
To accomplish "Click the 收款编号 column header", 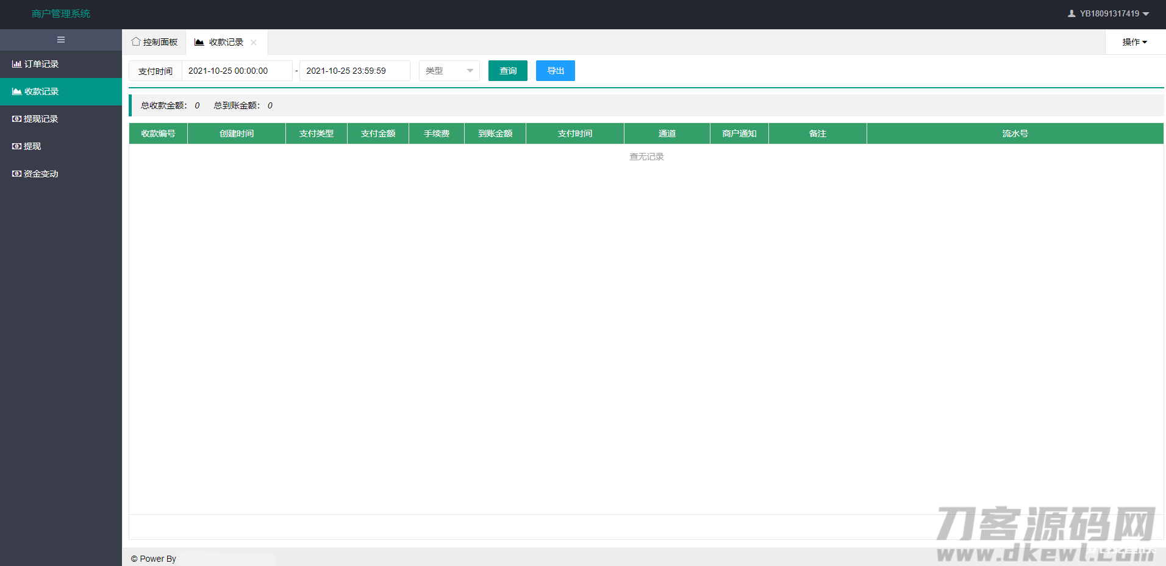I will pos(159,133).
